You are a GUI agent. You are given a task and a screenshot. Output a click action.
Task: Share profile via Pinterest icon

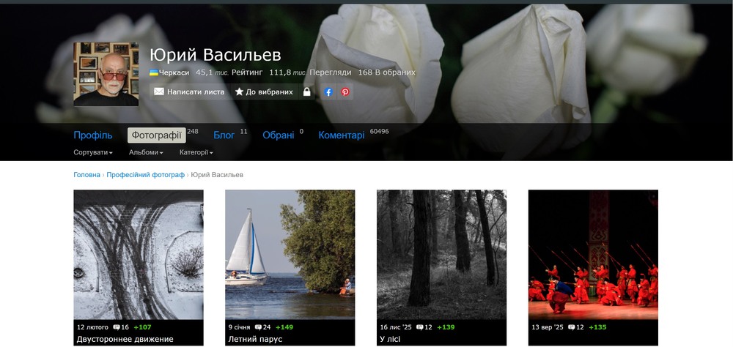tap(345, 92)
